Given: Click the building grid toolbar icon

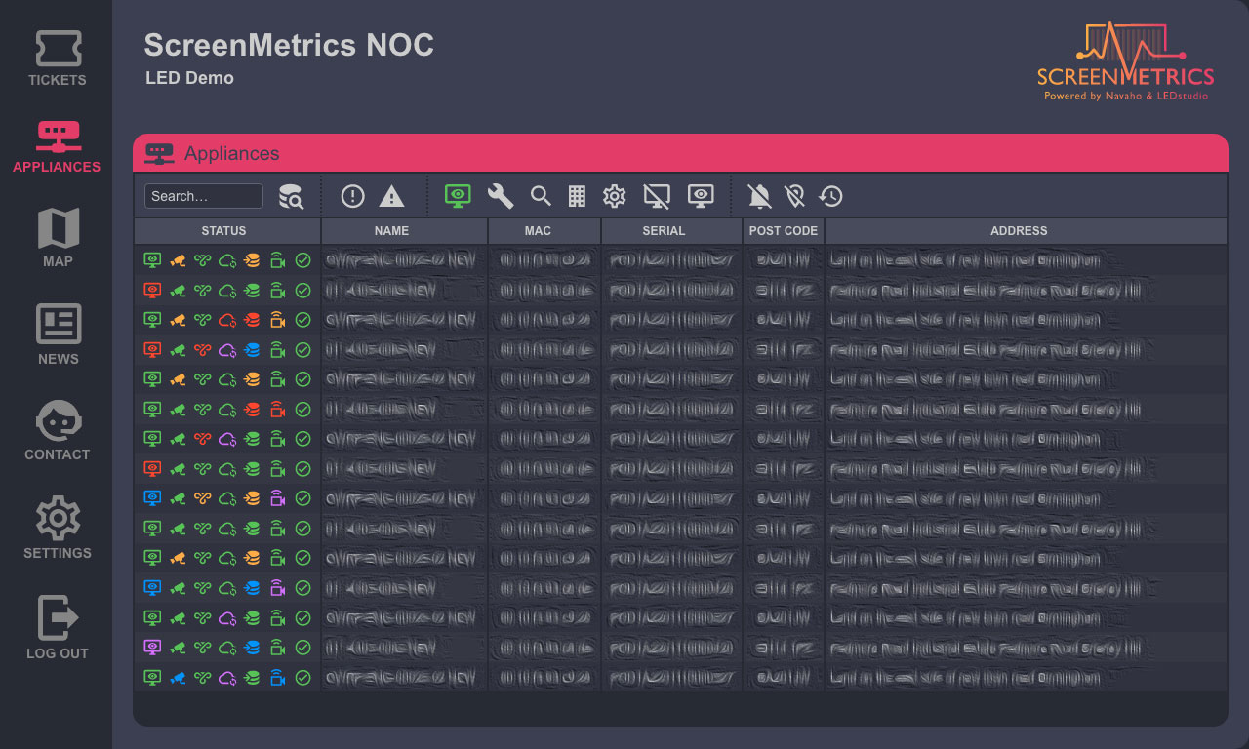Looking at the screenshot, I should pos(577,196).
